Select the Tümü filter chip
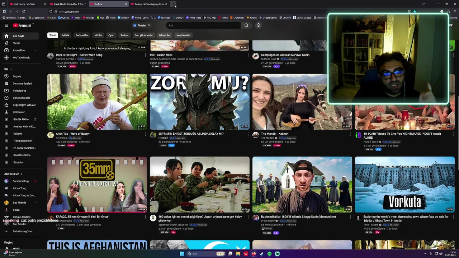Viewport: 459px width, 258px height. 53,35
